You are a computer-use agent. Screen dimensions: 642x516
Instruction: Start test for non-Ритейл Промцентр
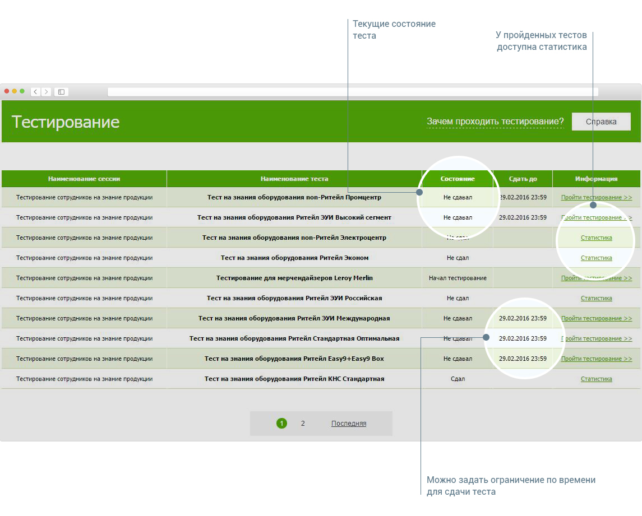point(596,197)
